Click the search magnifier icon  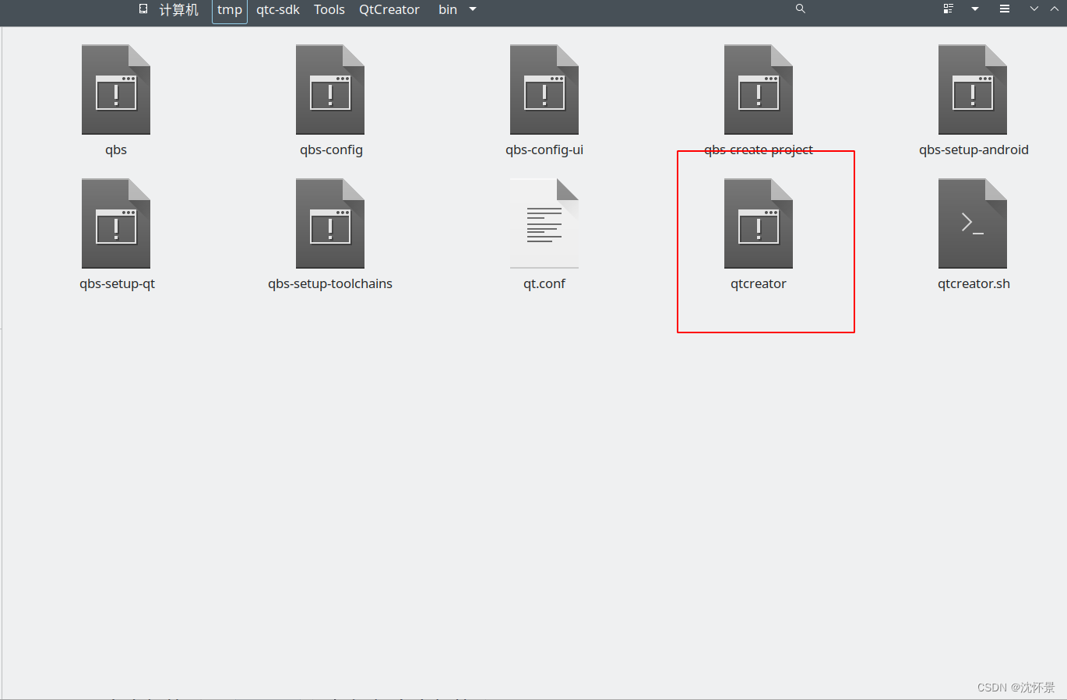[800, 9]
